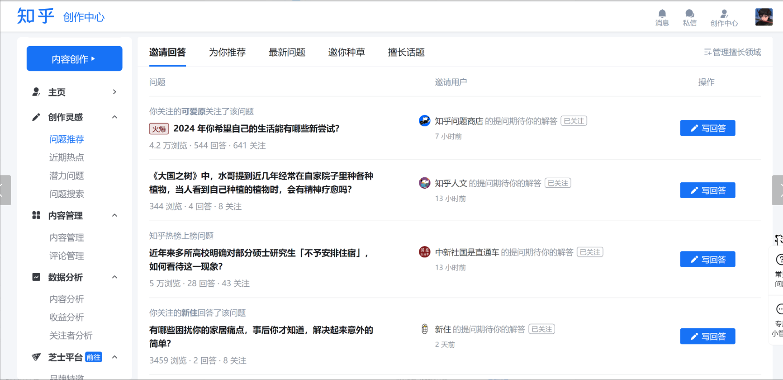Open the 创作中心 icon in the top bar
The image size is (783, 380).
click(724, 14)
